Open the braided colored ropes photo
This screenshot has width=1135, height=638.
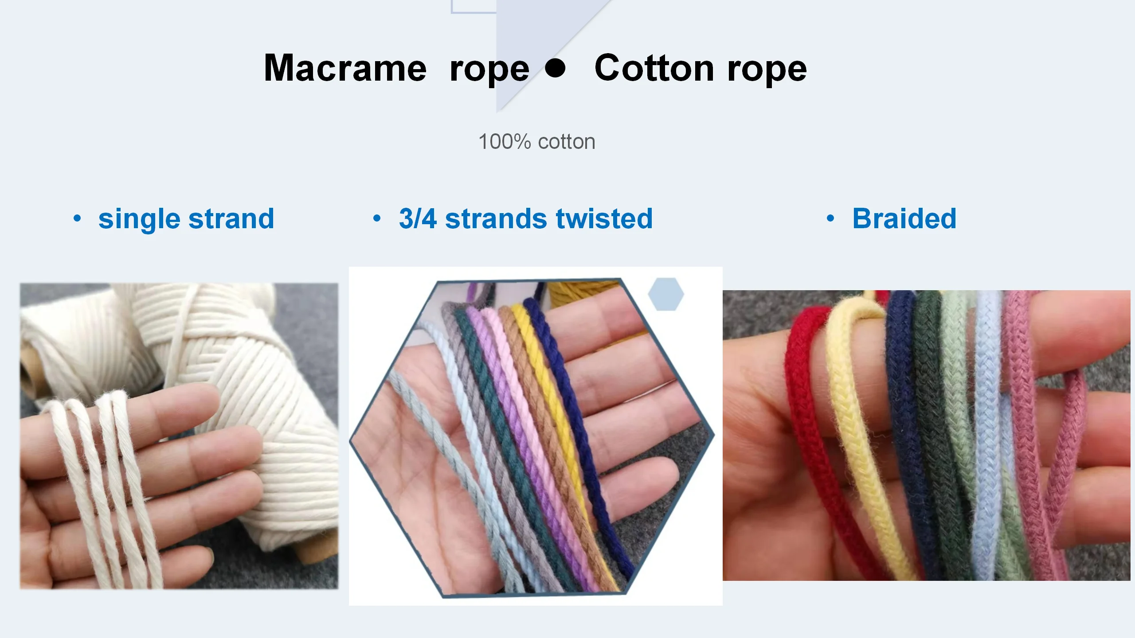coord(927,435)
